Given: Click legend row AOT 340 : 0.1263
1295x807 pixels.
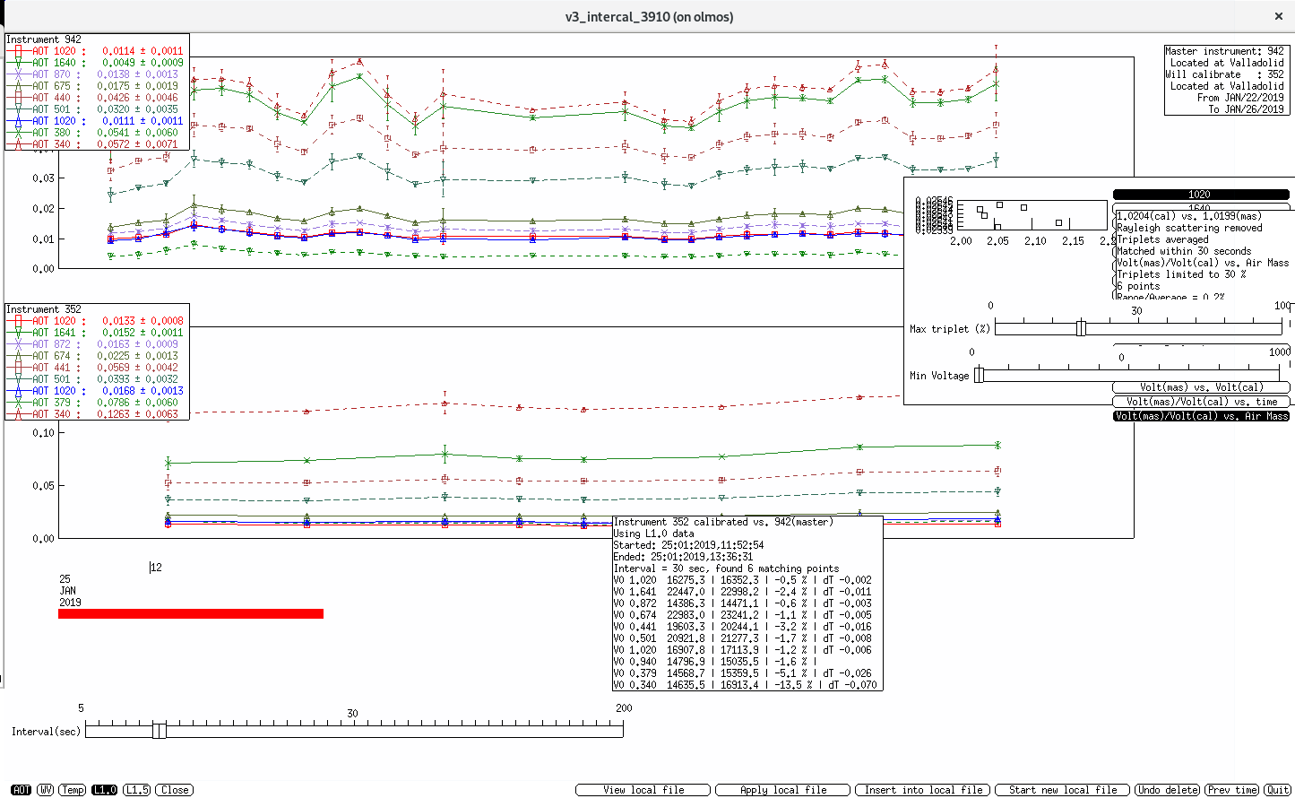Looking at the screenshot, I should [x=96, y=414].
